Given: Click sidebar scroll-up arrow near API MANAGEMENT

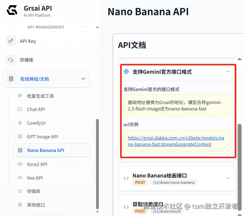Looking at the screenshot, I should 97,27.
